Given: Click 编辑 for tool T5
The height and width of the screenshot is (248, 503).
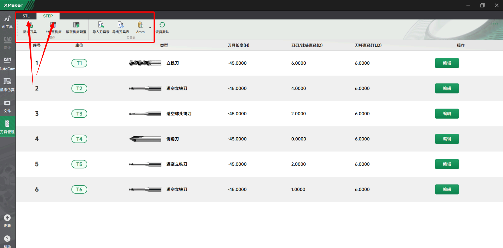Looking at the screenshot, I should (447, 164).
